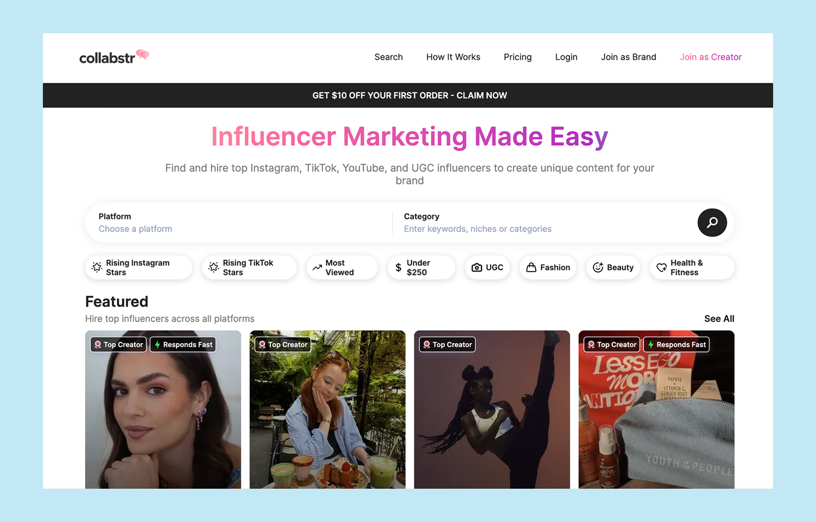
Task: Click the Login link
Action: tap(566, 57)
